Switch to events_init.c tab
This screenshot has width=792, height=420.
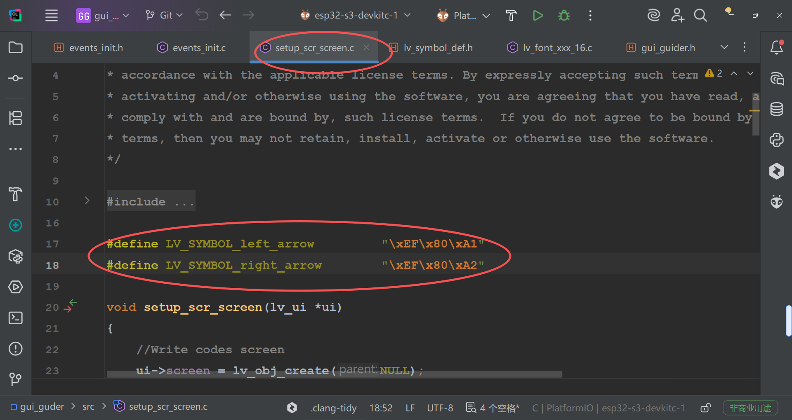click(191, 48)
